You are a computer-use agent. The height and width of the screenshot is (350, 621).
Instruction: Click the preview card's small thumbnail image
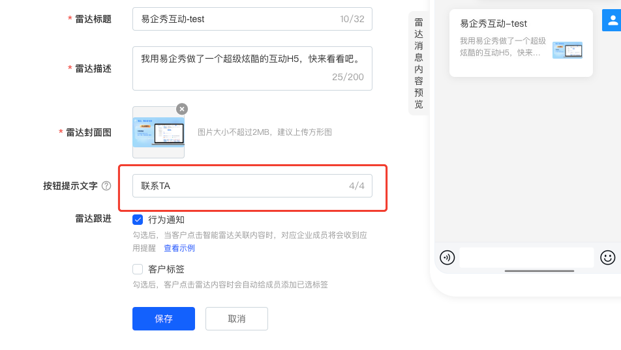567,50
